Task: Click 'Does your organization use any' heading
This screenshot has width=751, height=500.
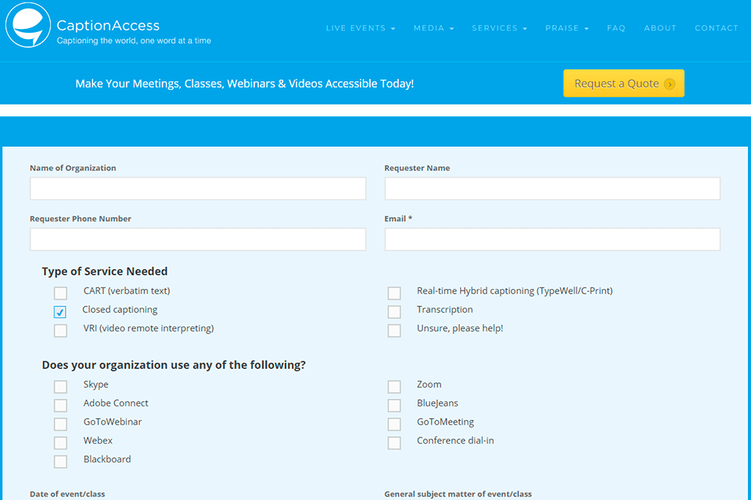Action: coord(174,365)
